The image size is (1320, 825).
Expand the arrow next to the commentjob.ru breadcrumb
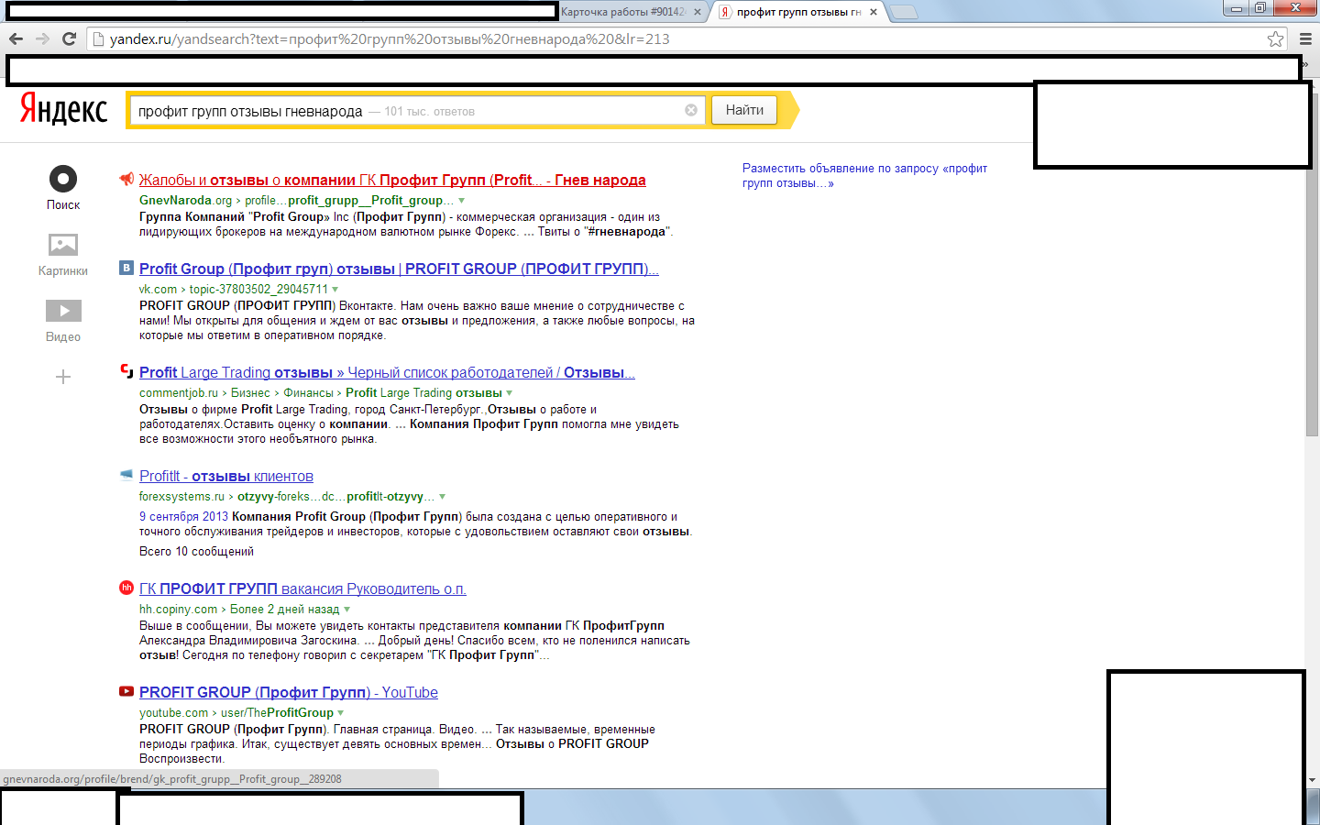click(510, 393)
